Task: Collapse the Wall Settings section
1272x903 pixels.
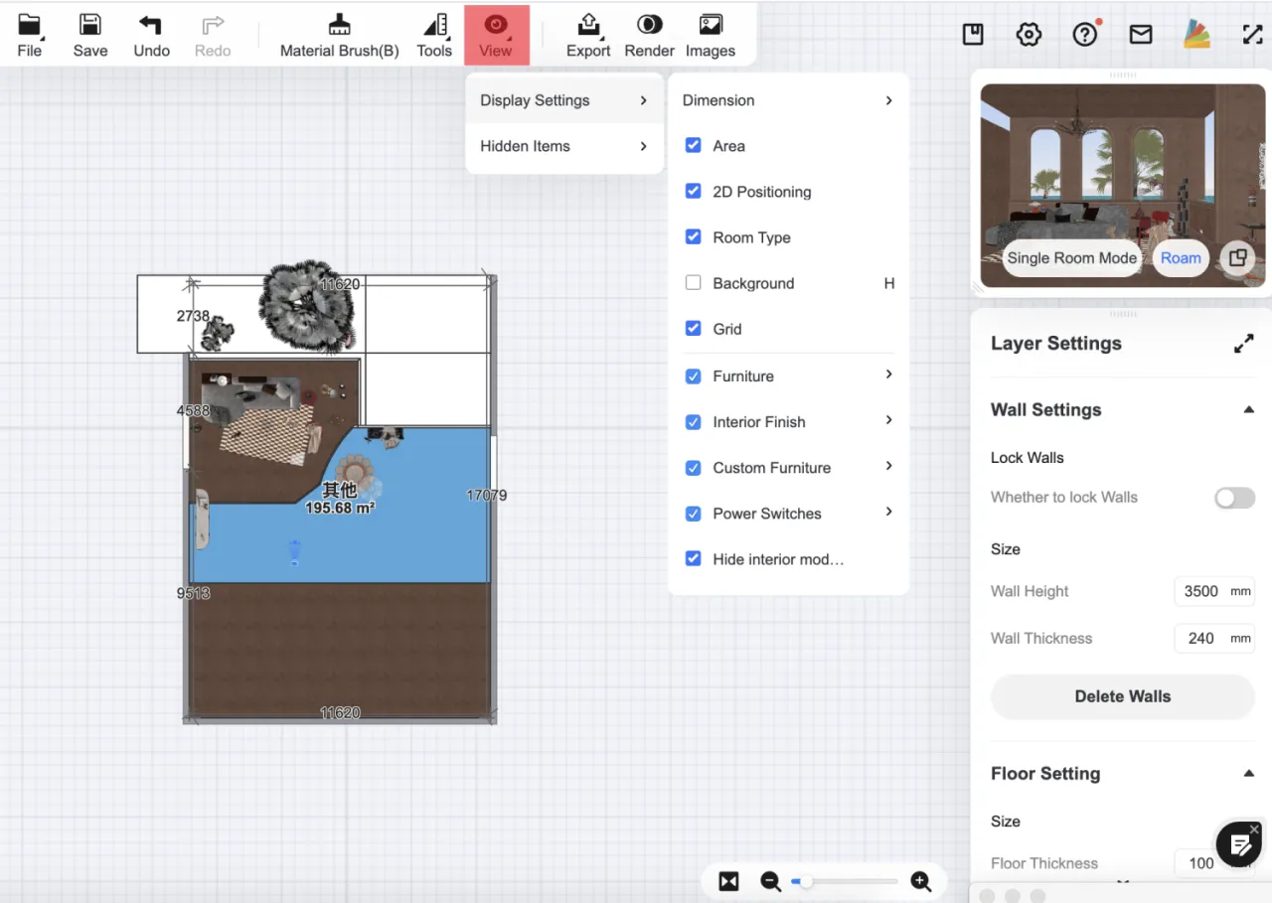Action: [x=1248, y=410]
